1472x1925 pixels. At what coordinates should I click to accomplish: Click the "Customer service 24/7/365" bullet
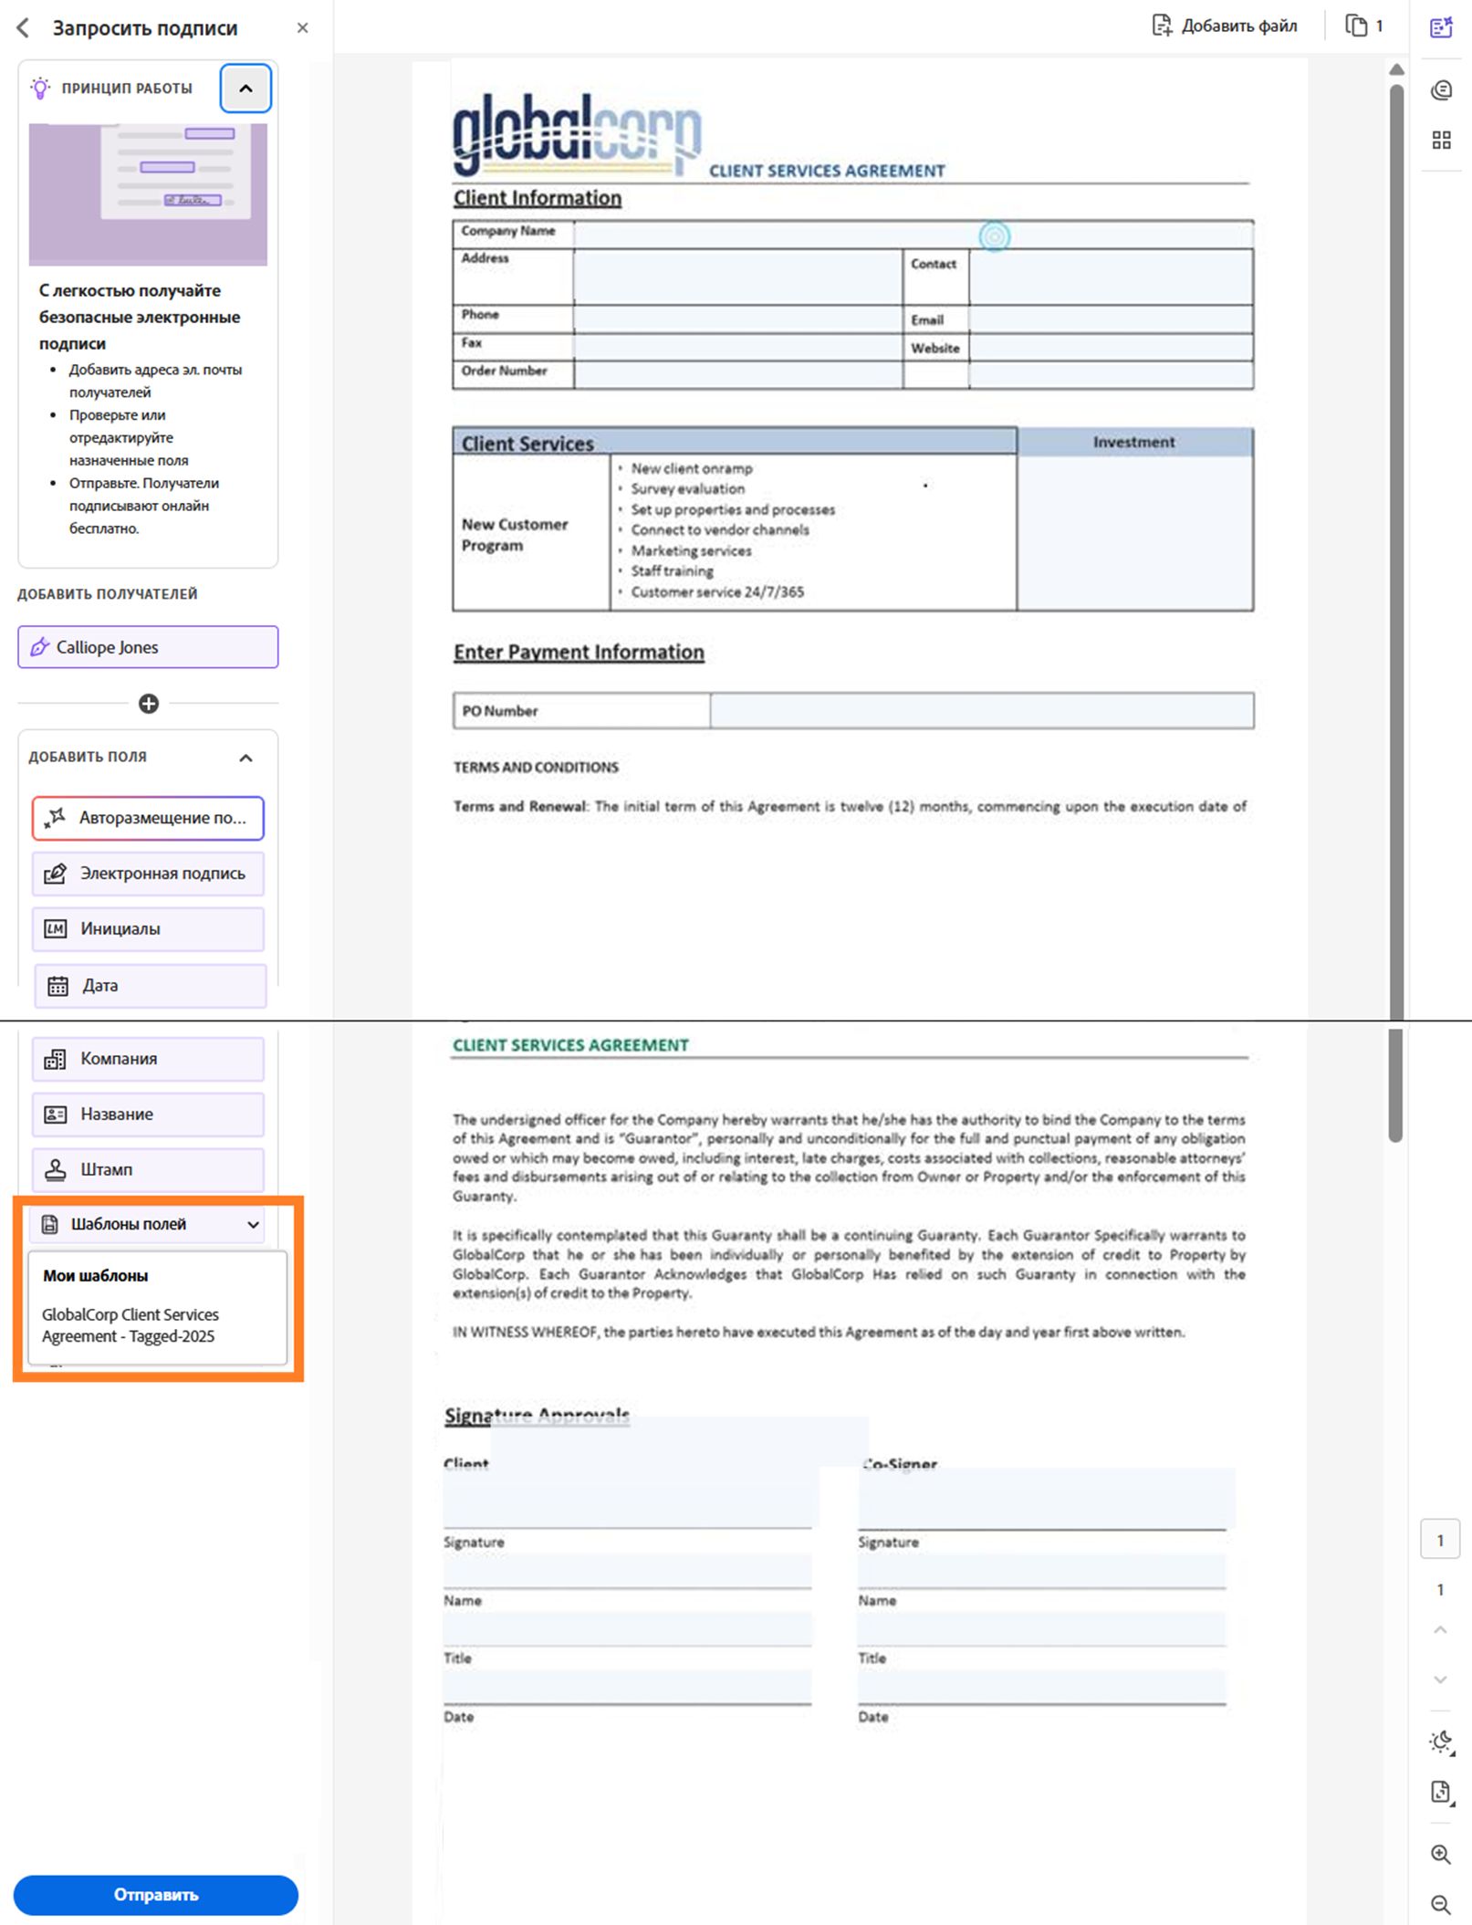pos(717,591)
